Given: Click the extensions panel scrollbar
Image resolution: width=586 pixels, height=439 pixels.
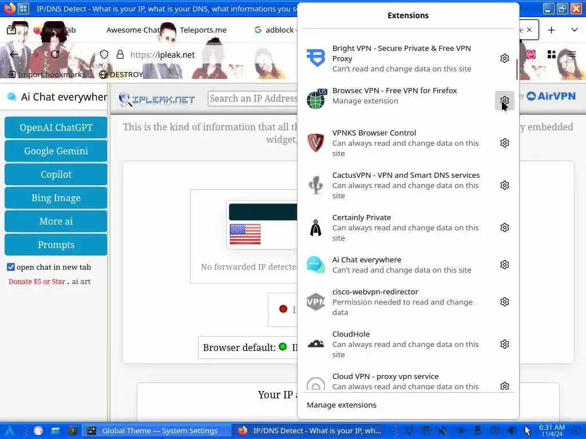Looking at the screenshot, I should pyautogui.click(x=517, y=69).
